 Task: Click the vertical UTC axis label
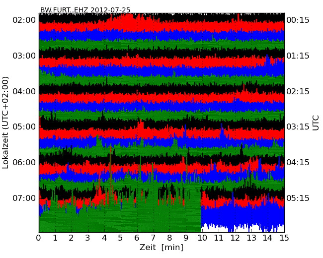(316, 123)
